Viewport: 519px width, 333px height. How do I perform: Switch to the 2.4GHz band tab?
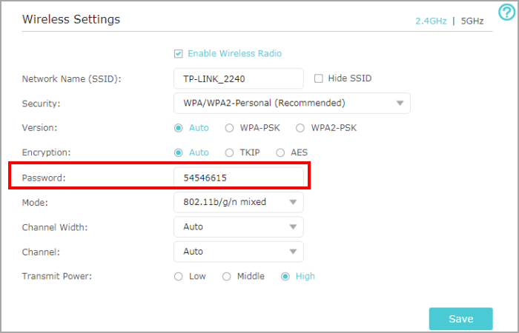pyautogui.click(x=431, y=21)
